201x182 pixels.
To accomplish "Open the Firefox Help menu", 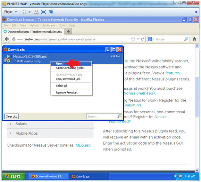I will (72, 25).
